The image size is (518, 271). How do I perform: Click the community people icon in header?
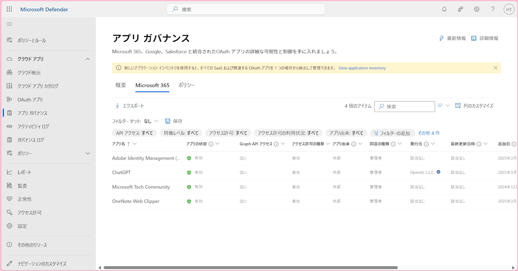pos(461,9)
